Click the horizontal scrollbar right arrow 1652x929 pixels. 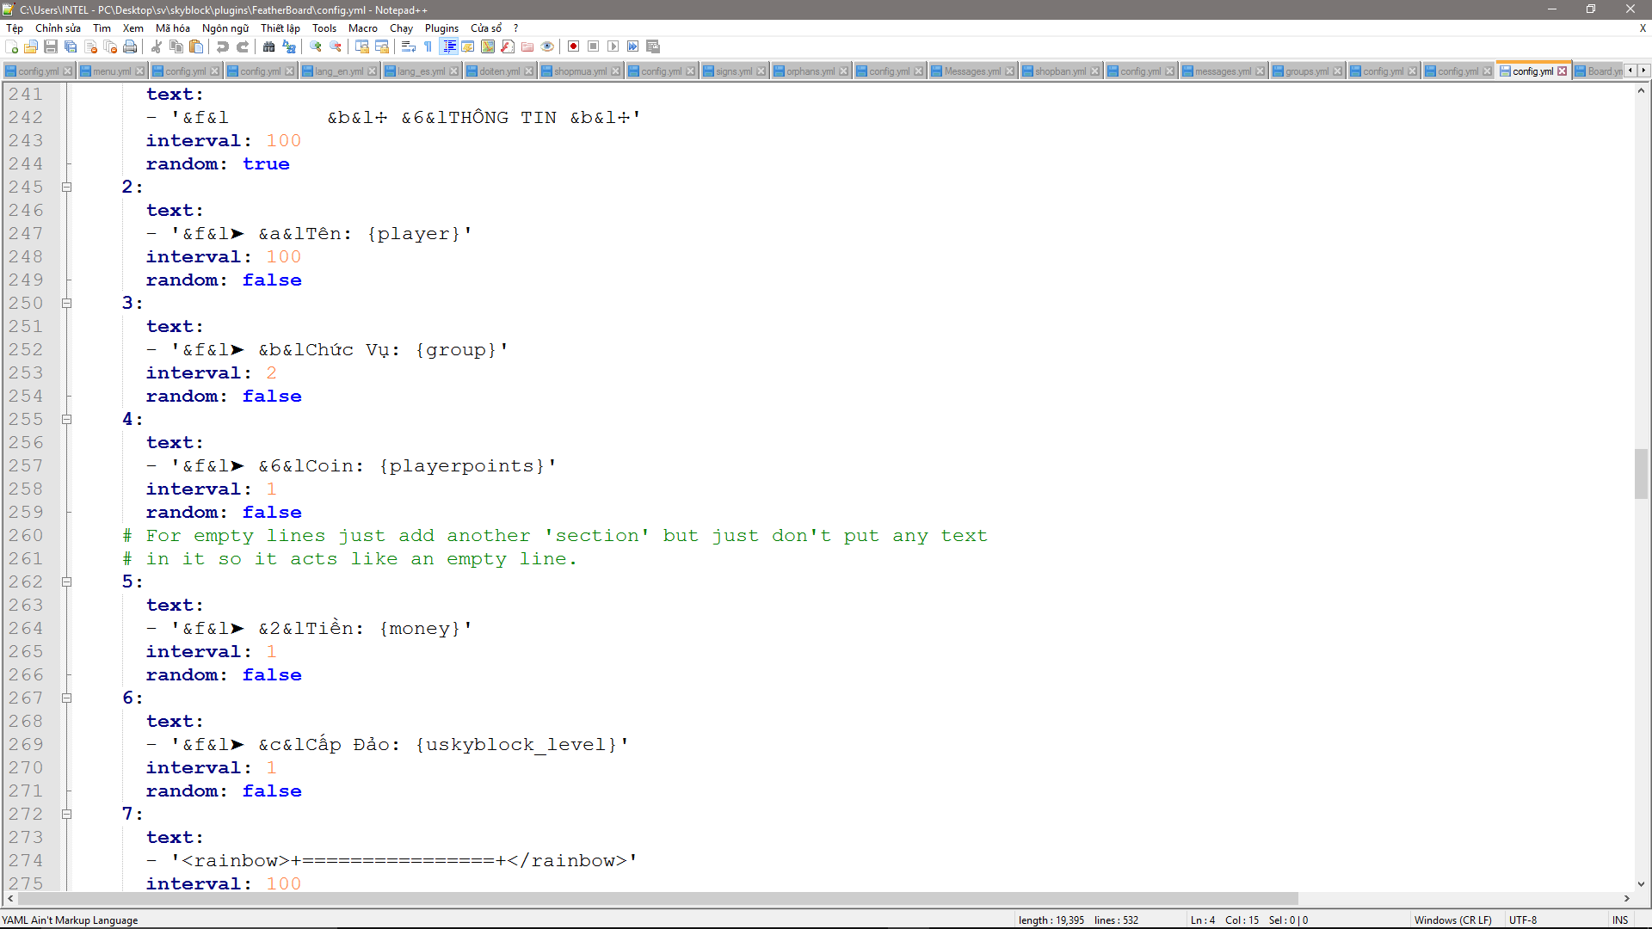click(x=1626, y=898)
